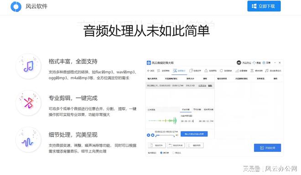Open the 风云办公 account avatar

pos(239,63)
